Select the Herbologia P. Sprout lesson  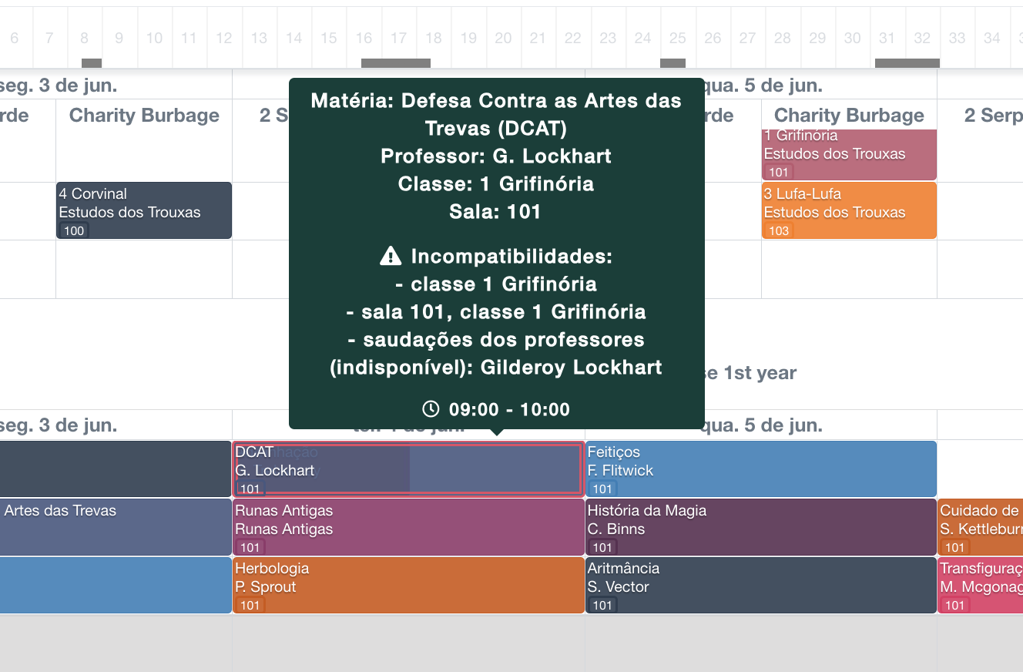pyautogui.click(x=408, y=586)
